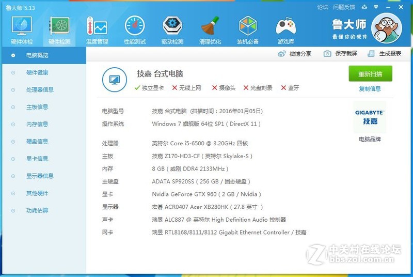Click 生成报表 to generate report
413x277 pixels.
tap(385, 54)
